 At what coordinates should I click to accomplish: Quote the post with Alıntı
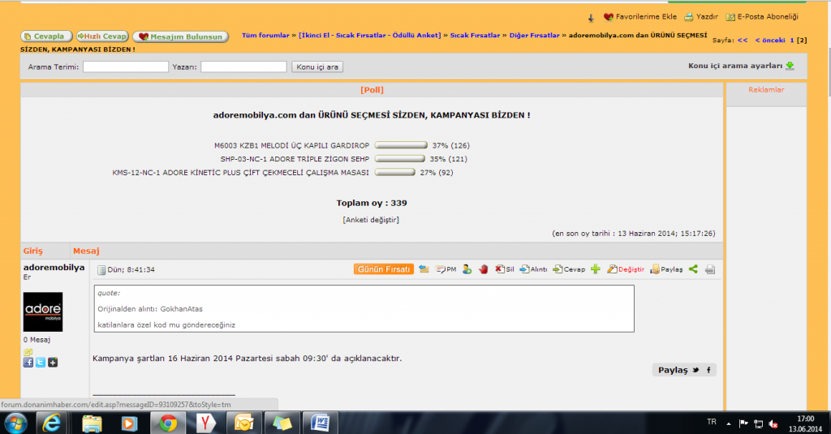click(533, 269)
